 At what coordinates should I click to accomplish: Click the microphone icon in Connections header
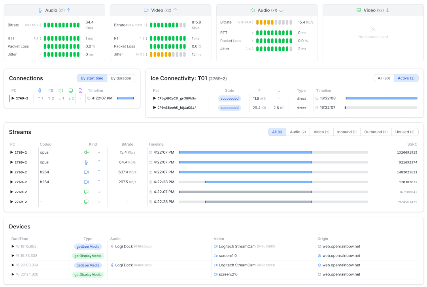click(x=40, y=91)
